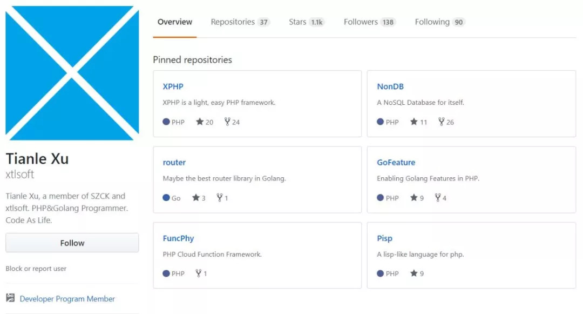Screen dimensions: 583x314
Task: Click the Developer Program Member badge icon
Action: [x=10, y=298]
